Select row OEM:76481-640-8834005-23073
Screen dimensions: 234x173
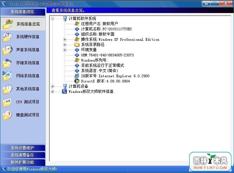(x=108, y=55)
